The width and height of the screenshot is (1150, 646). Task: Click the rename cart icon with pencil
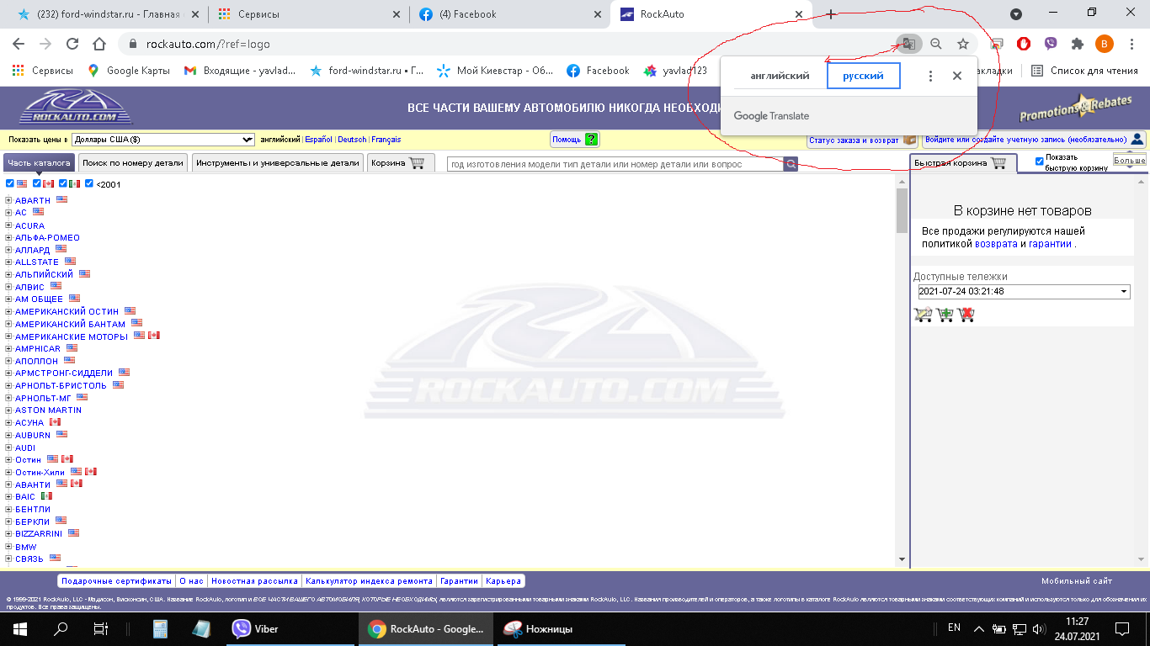point(924,315)
